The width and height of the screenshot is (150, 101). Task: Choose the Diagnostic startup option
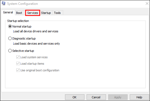tap(10, 38)
